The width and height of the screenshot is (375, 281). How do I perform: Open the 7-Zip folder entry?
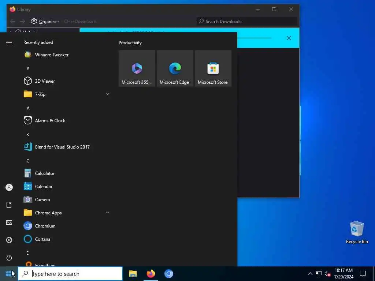[67, 94]
